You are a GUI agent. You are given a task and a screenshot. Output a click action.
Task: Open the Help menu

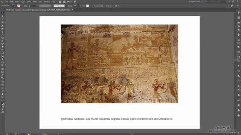coord(53,1)
